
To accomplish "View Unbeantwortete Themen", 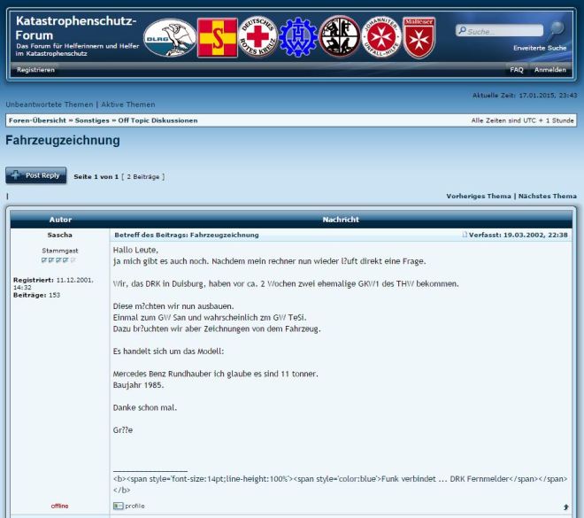I will pyautogui.click(x=49, y=104).
